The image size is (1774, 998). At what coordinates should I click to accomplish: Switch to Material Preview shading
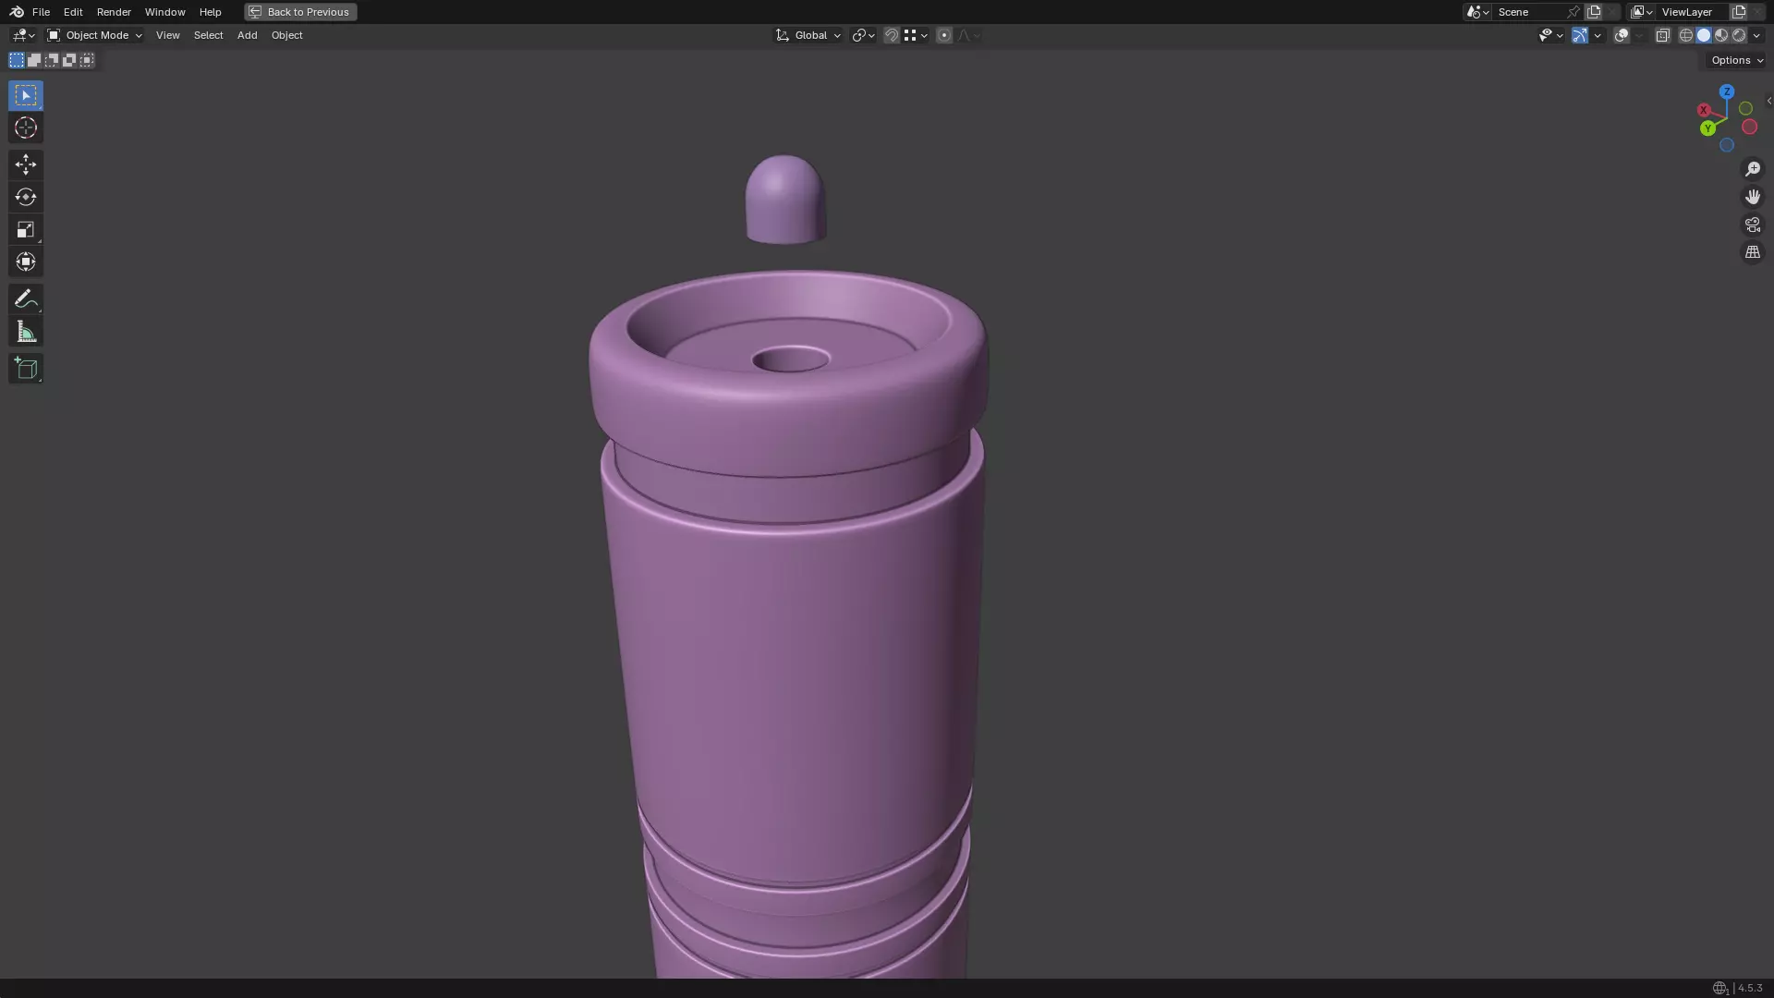click(1721, 35)
